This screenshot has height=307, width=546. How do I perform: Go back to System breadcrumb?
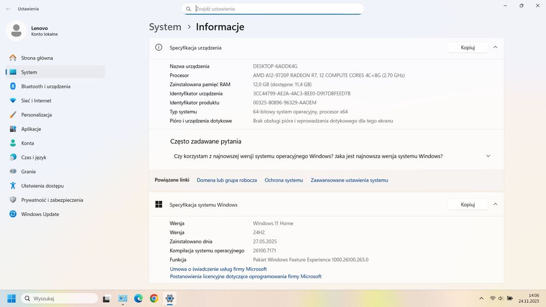[165, 27]
